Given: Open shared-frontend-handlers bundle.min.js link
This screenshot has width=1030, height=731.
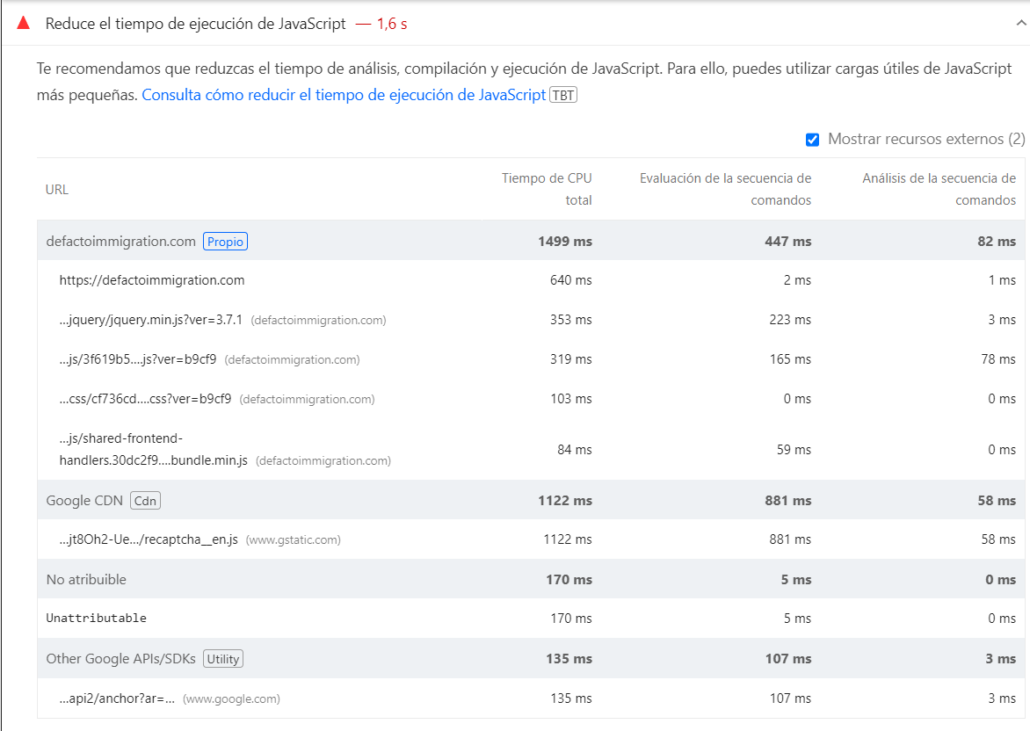Looking at the screenshot, I should tap(153, 449).
